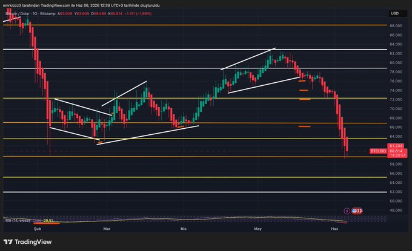The height and width of the screenshot is (251, 412).
Task: Click the change value −1.151 (−1,86%)
Action: click(138, 14)
